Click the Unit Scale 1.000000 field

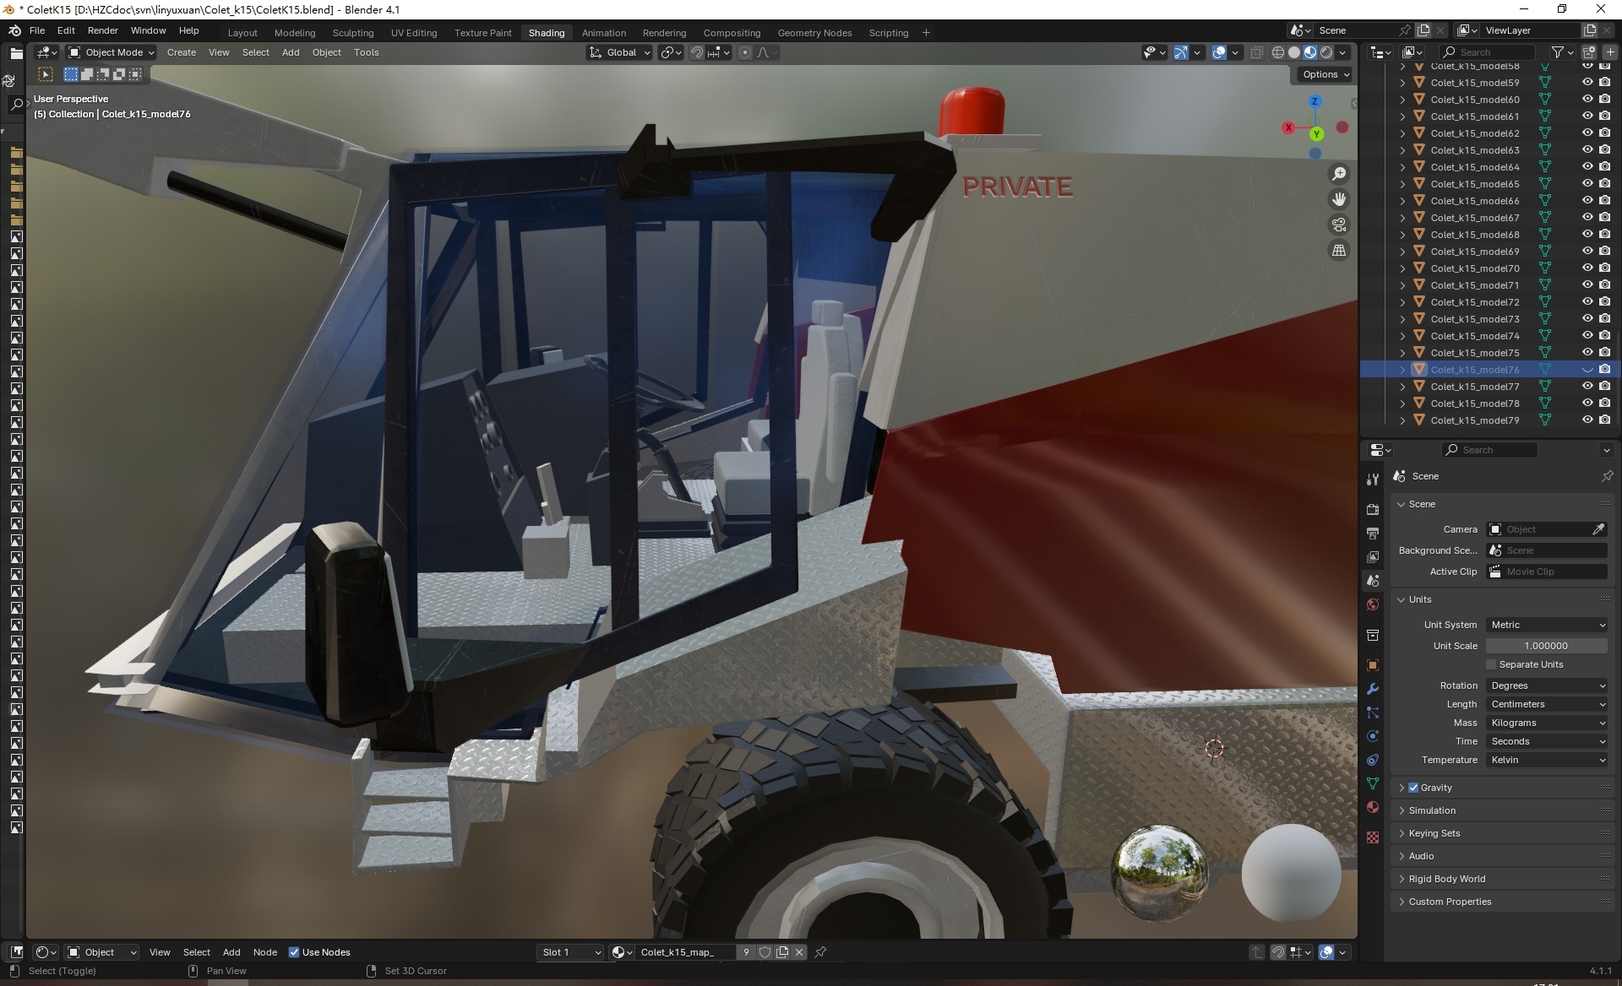[1547, 646]
